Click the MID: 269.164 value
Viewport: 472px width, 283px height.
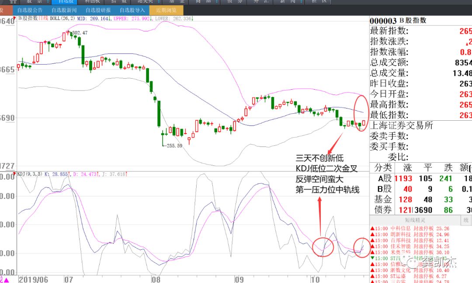click(x=94, y=18)
